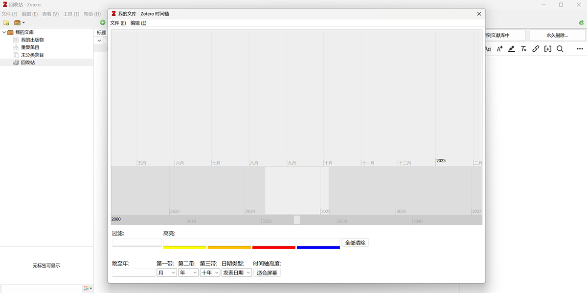
Task: Collapse the 我的文库 tree node
Action: [x=4, y=32]
